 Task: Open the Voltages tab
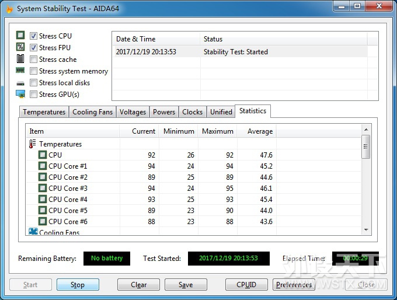coord(133,112)
